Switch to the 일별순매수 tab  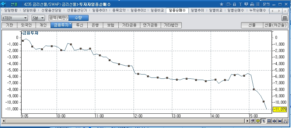pos(236,11)
